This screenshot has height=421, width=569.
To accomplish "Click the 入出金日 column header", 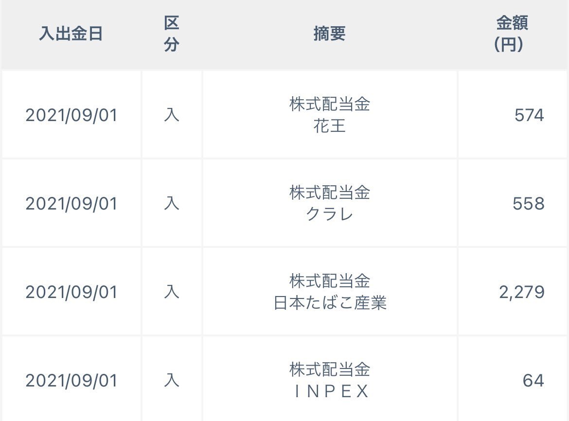I will (71, 34).
